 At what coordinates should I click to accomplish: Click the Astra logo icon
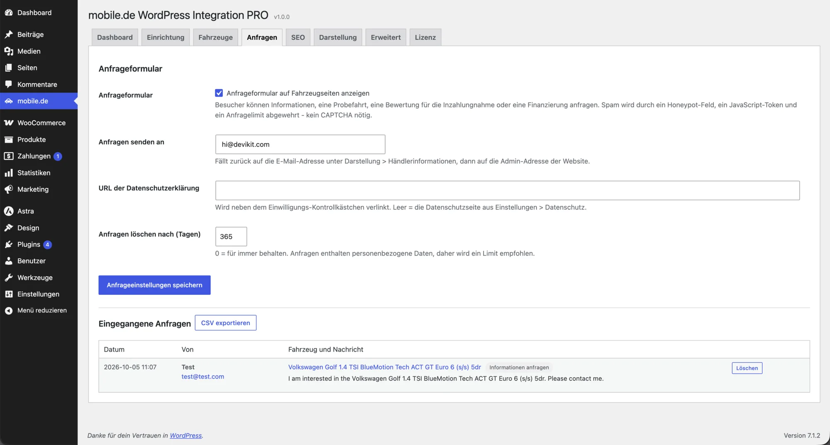coord(9,211)
